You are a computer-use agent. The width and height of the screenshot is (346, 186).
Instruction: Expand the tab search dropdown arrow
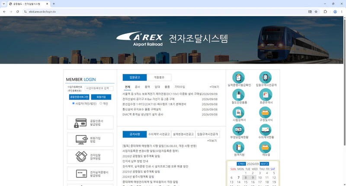pos(4,4)
